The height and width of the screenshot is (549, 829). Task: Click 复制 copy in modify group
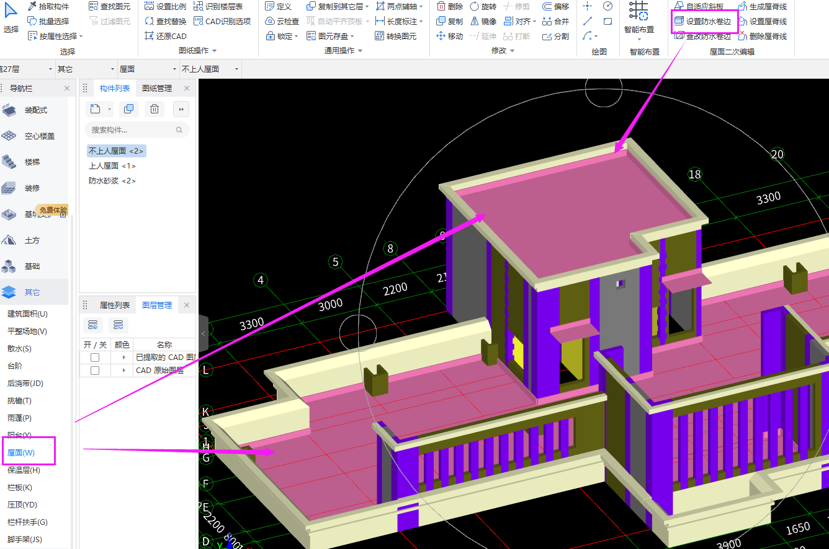[x=449, y=21]
